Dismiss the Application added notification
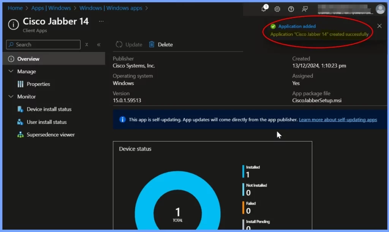The width and height of the screenshot is (389, 232). coord(380,26)
